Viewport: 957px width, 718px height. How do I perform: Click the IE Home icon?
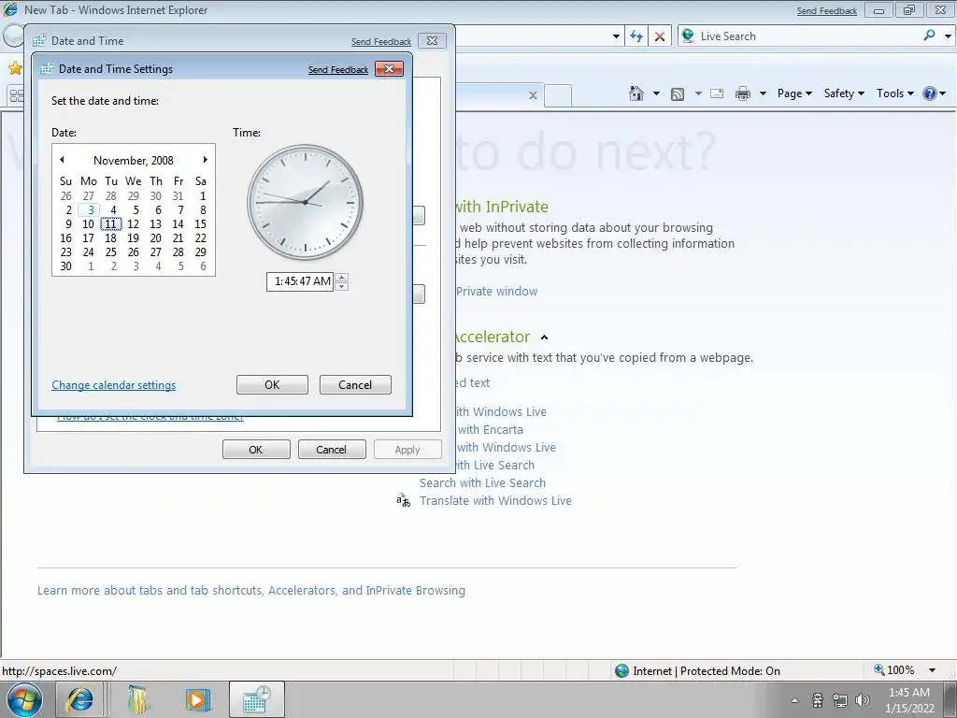(636, 93)
